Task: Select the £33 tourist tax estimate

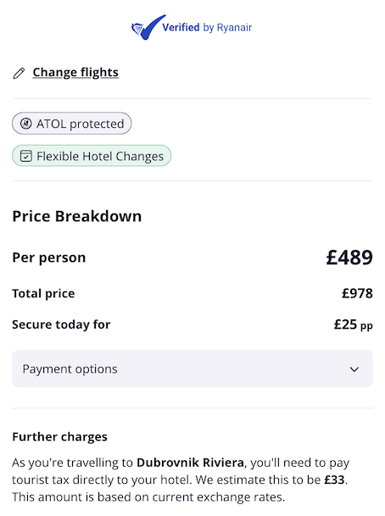Action: pos(334,480)
